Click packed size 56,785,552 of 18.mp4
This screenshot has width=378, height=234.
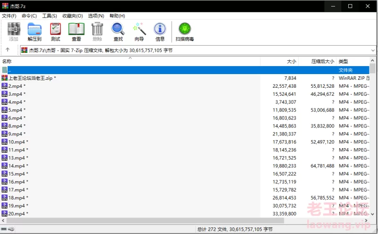[322, 198]
